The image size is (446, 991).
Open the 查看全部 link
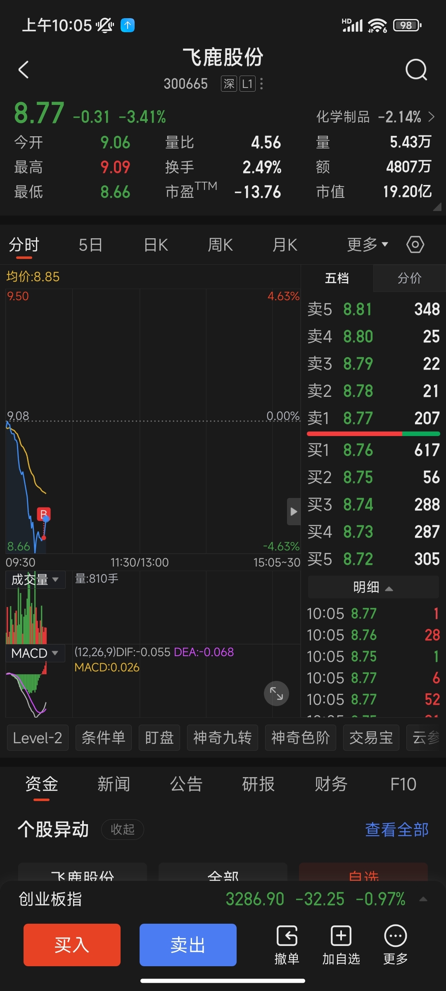click(397, 829)
